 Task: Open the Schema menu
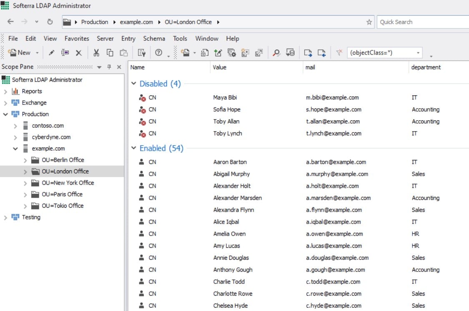(154, 38)
